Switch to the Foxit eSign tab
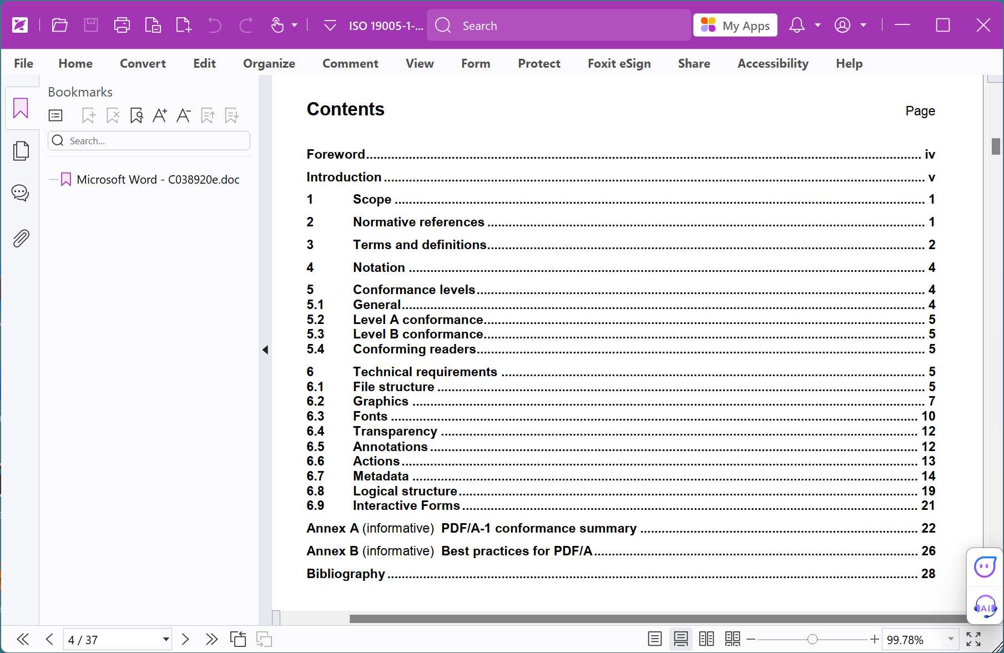This screenshot has height=653, width=1004. pos(619,63)
